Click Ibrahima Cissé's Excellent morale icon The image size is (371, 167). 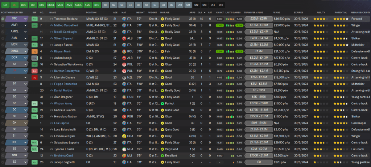coord(162,155)
